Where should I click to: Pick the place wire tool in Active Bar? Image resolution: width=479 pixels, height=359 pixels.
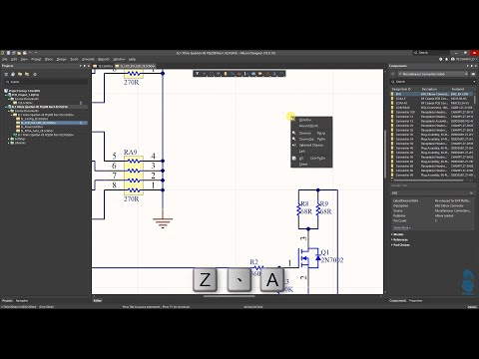[x=233, y=74]
